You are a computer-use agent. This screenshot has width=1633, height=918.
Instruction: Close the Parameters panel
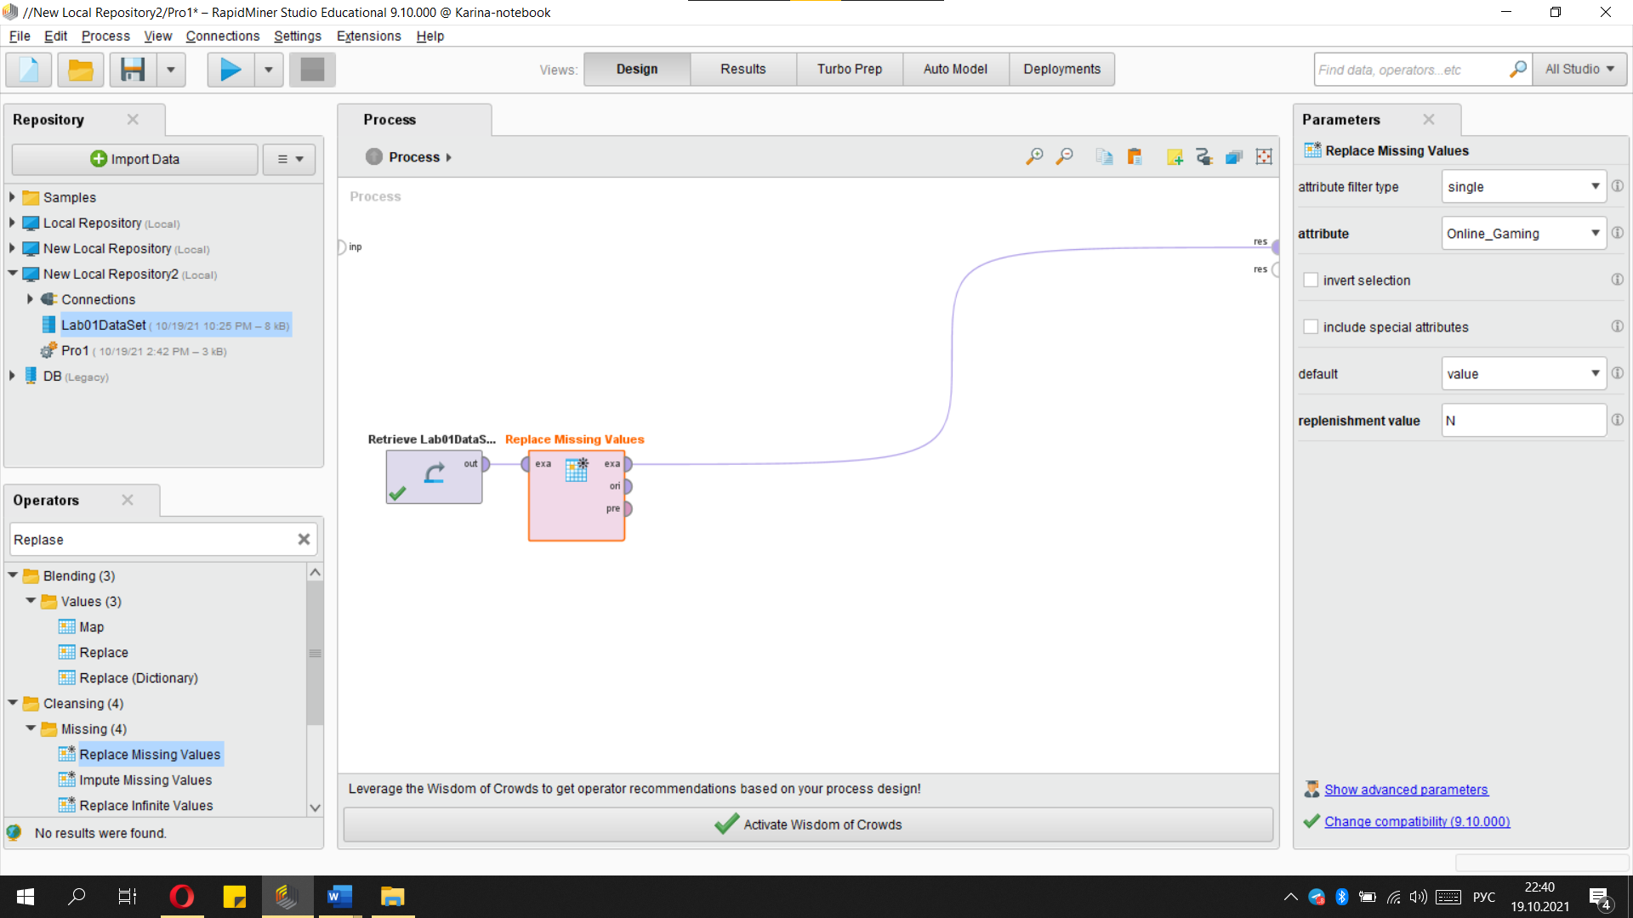click(1429, 119)
